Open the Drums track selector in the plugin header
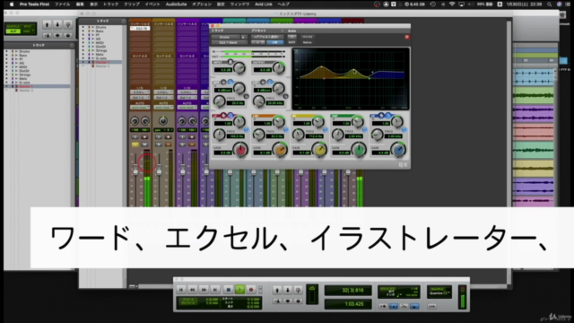 point(224,37)
